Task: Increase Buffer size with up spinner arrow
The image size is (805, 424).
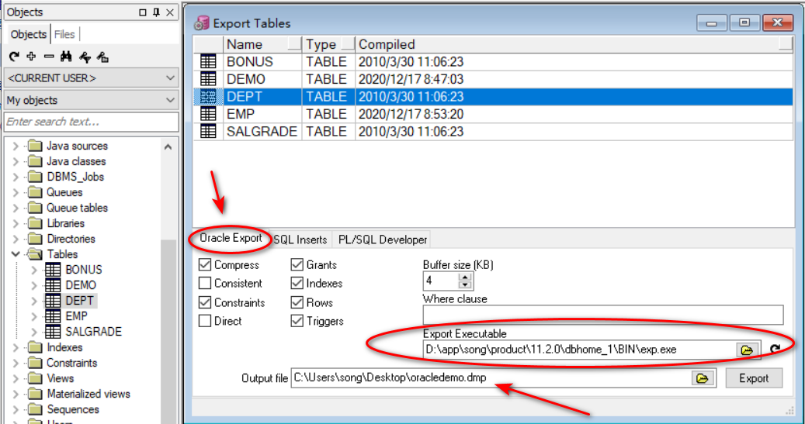Action: (465, 277)
